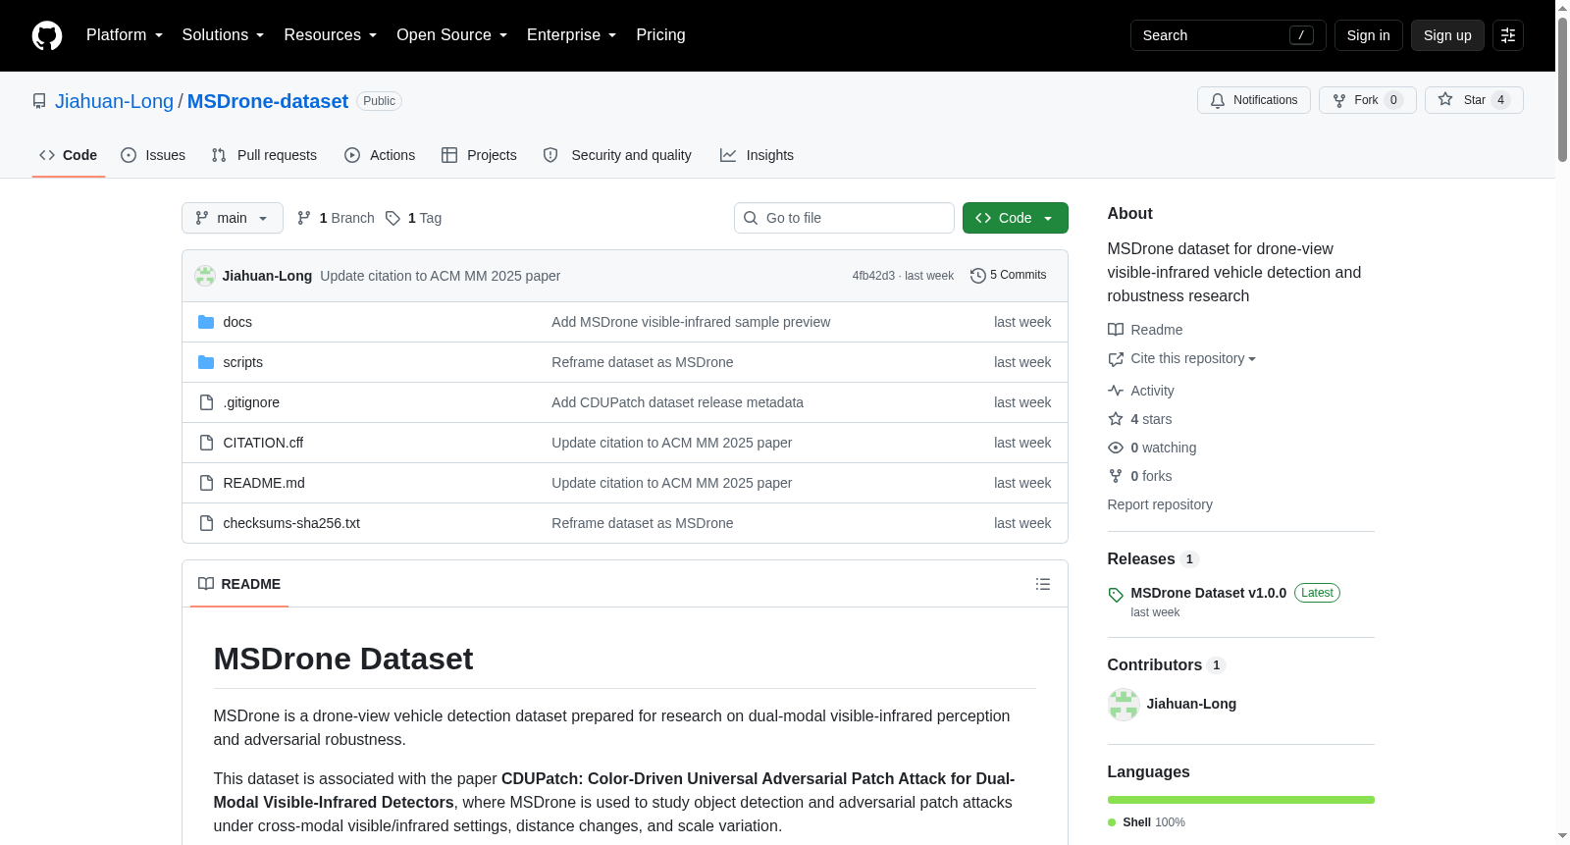Click the Notifications bell icon

[1218, 100]
